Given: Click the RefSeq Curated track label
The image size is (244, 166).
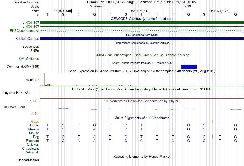Looking at the screenshot, I should [x=27, y=38].
